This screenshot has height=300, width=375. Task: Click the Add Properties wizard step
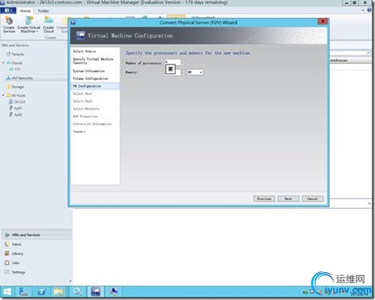click(x=85, y=117)
